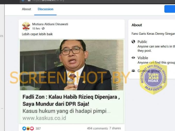Select the Discussion tab
This screenshot has width=175, height=131.
[45, 9]
